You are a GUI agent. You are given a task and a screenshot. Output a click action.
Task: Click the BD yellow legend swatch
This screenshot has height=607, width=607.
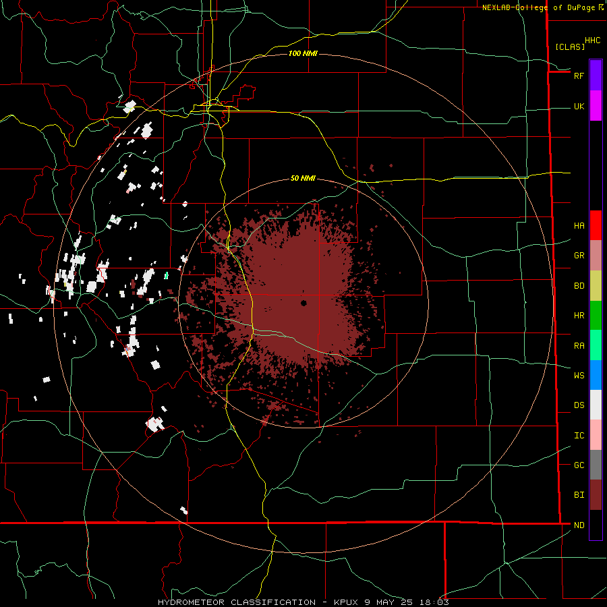[x=596, y=286]
